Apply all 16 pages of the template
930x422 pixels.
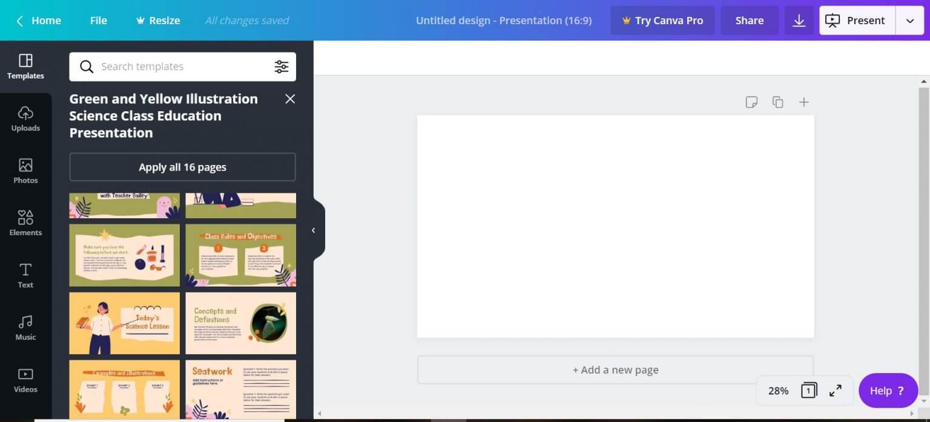(x=182, y=167)
